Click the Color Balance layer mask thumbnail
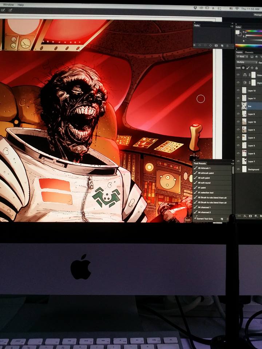262x349 pixels. click(x=253, y=75)
